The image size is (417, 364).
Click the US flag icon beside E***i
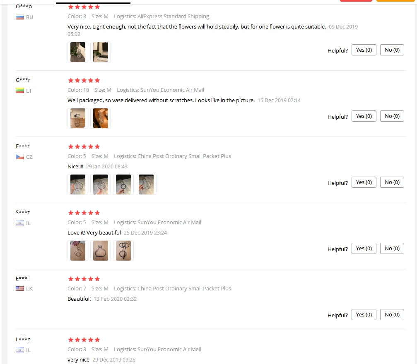point(20,289)
